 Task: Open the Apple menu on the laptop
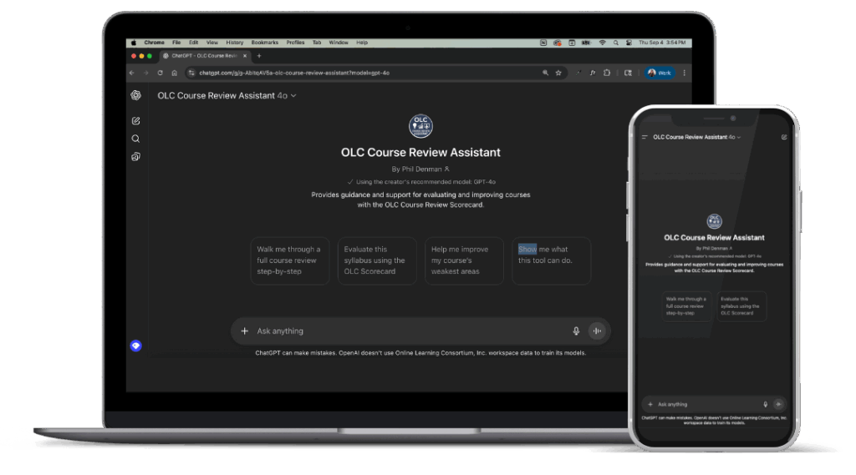134,43
